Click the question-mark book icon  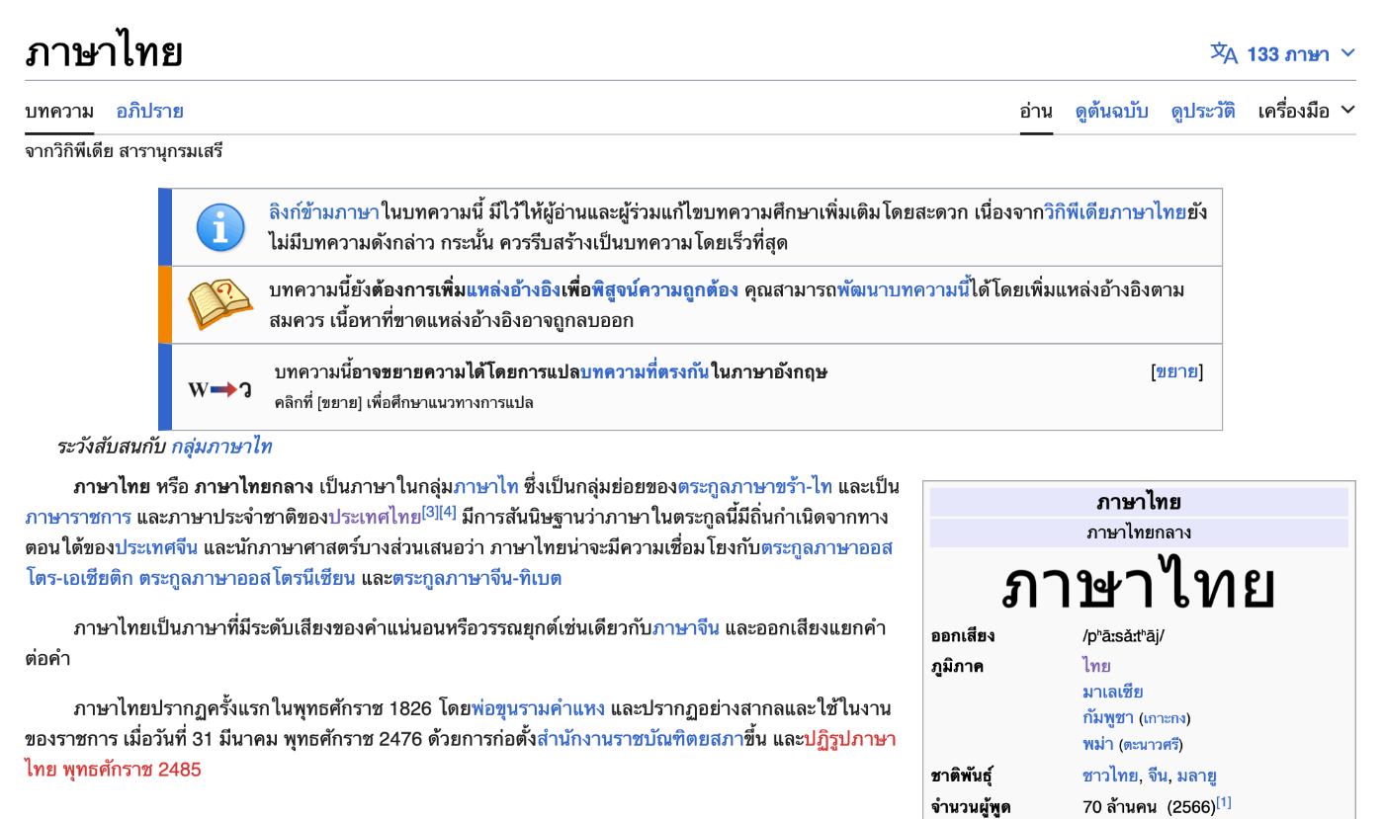coord(220,303)
